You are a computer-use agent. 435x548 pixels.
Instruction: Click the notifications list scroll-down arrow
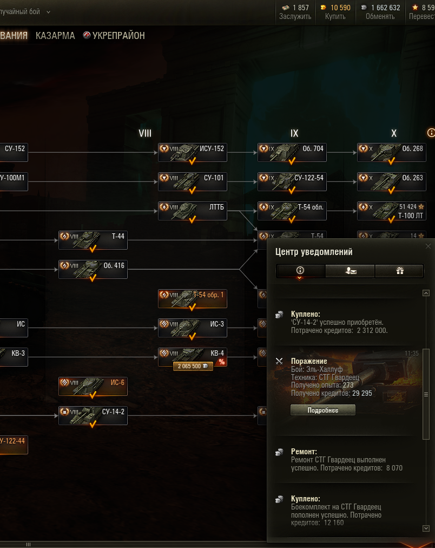pos(426,529)
